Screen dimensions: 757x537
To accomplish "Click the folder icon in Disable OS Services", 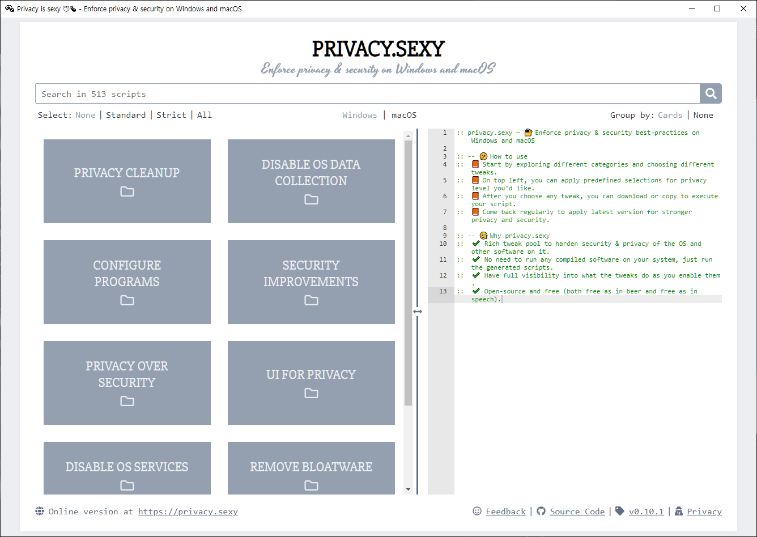I will coord(127,485).
